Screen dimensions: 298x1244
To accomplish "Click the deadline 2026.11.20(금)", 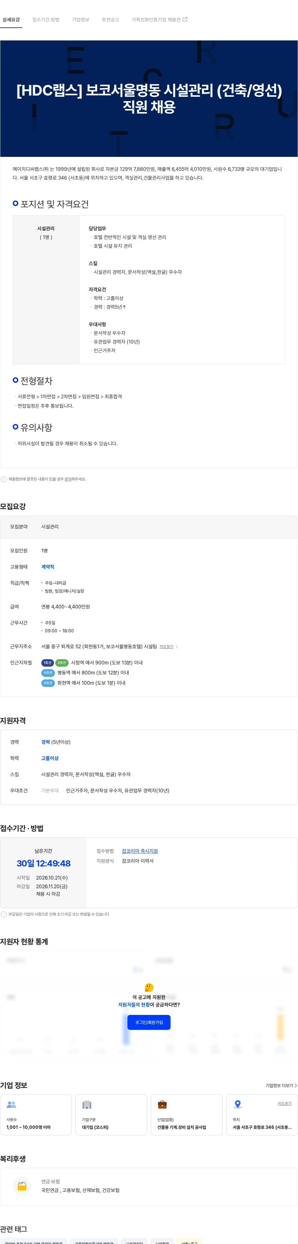I will 52,887.
